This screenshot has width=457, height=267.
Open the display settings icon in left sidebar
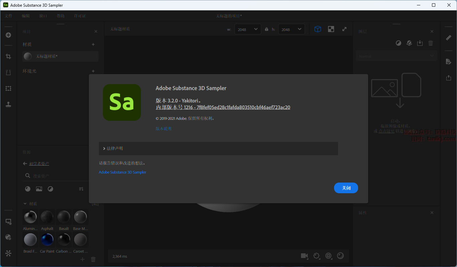pos(8,222)
